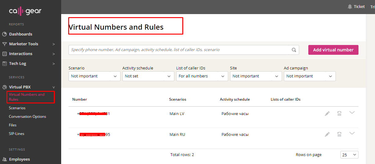Screen dimensions: 375x164
Task: Open Marketer Tools menu
Action: tap(24, 44)
